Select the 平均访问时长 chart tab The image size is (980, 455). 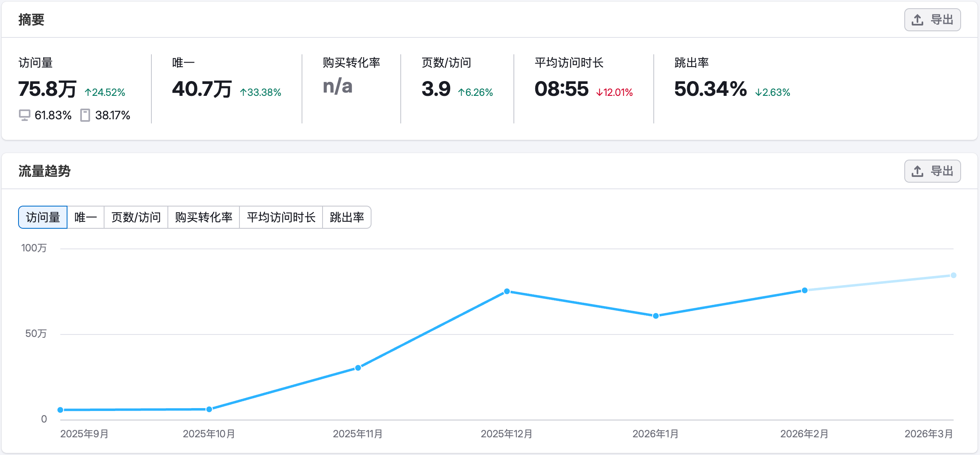[281, 217]
